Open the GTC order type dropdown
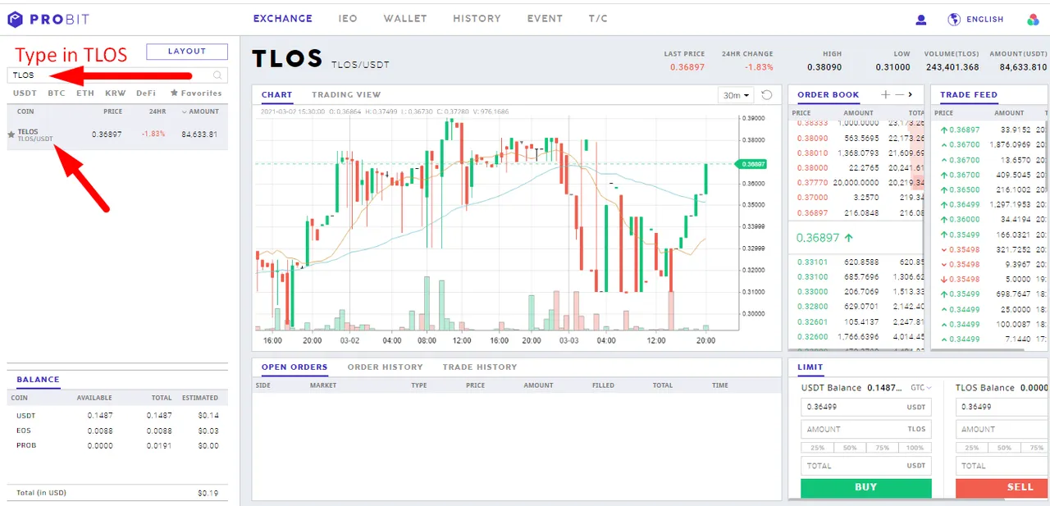The image size is (1050, 506). (922, 387)
